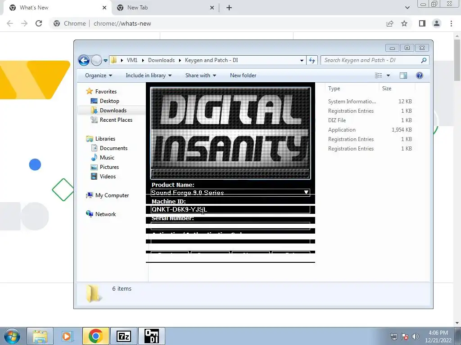Open the view options dropdown arrow
The width and height of the screenshot is (461, 345).
coord(388,75)
